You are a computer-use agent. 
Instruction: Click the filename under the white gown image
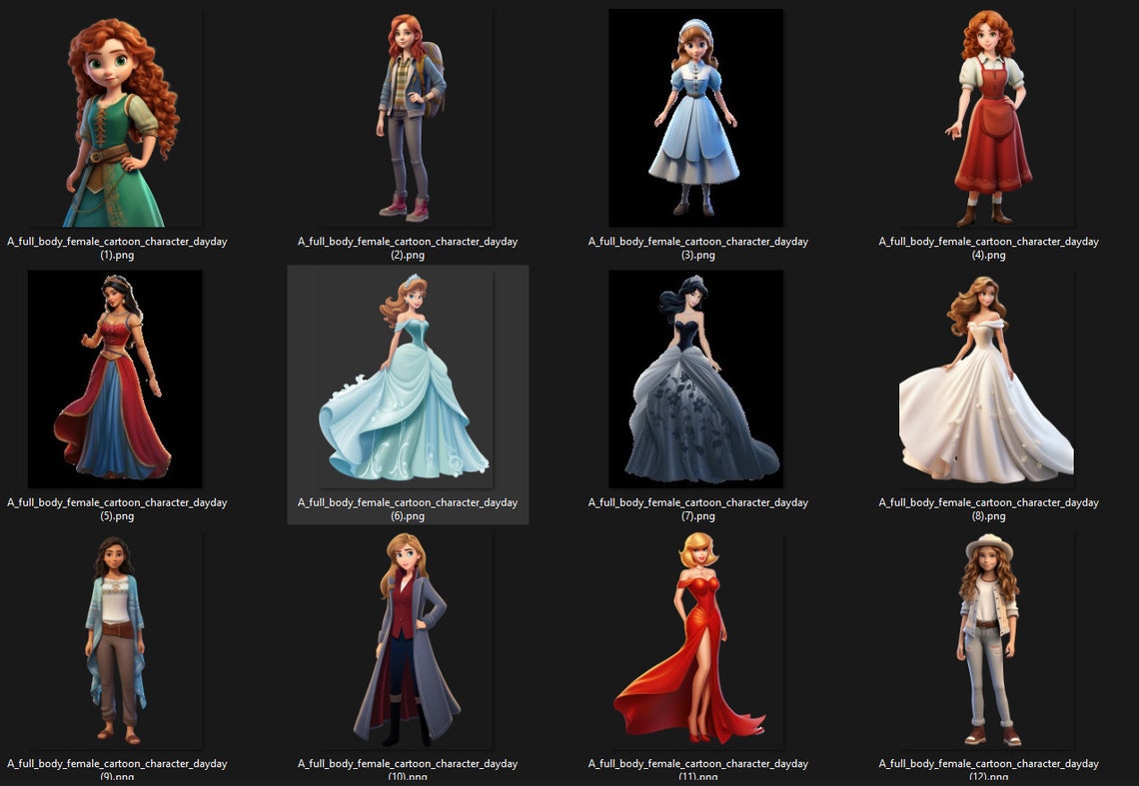point(988,509)
